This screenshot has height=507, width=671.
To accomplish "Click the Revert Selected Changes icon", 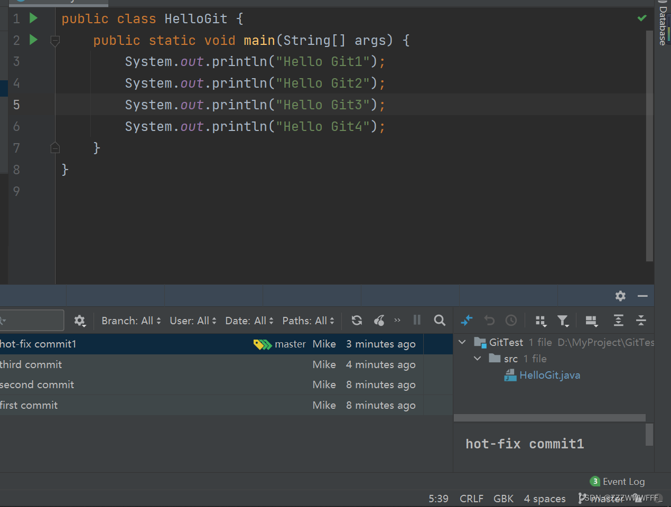I will pos(489,320).
